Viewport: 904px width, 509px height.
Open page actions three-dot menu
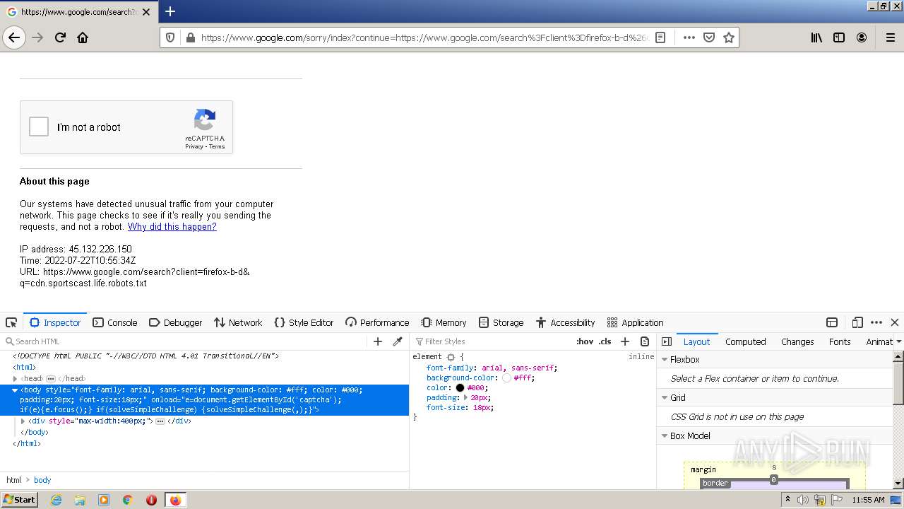(x=689, y=37)
